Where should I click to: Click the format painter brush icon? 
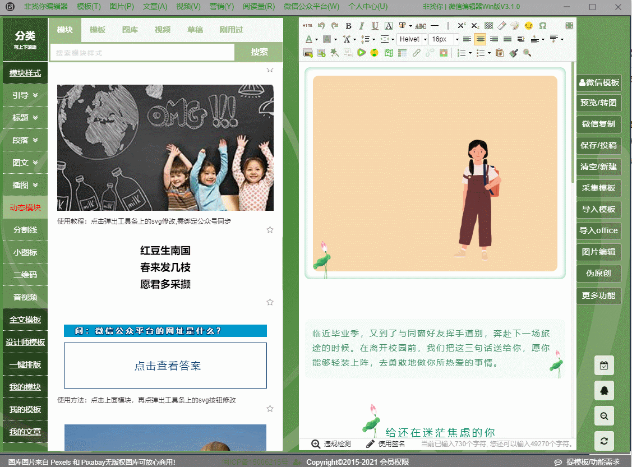pyautogui.click(x=514, y=53)
